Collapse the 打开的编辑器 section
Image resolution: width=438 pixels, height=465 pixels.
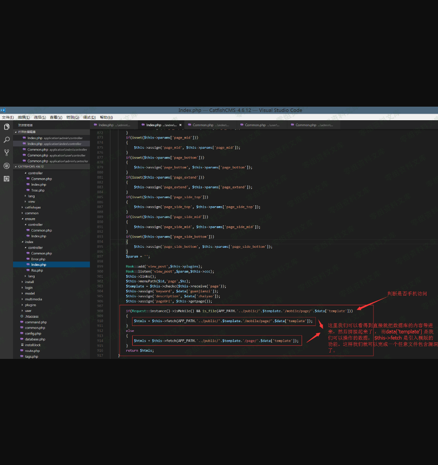pos(27,132)
